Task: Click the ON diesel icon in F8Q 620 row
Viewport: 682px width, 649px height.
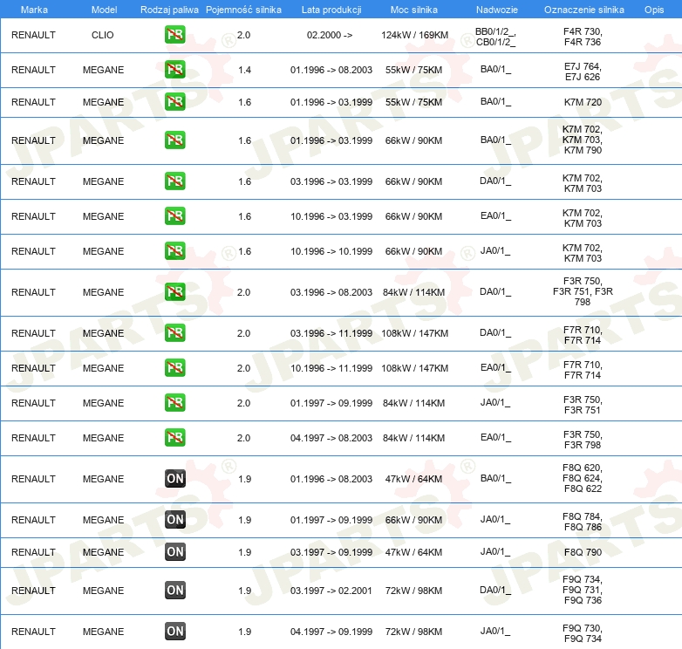Action: click(x=174, y=479)
